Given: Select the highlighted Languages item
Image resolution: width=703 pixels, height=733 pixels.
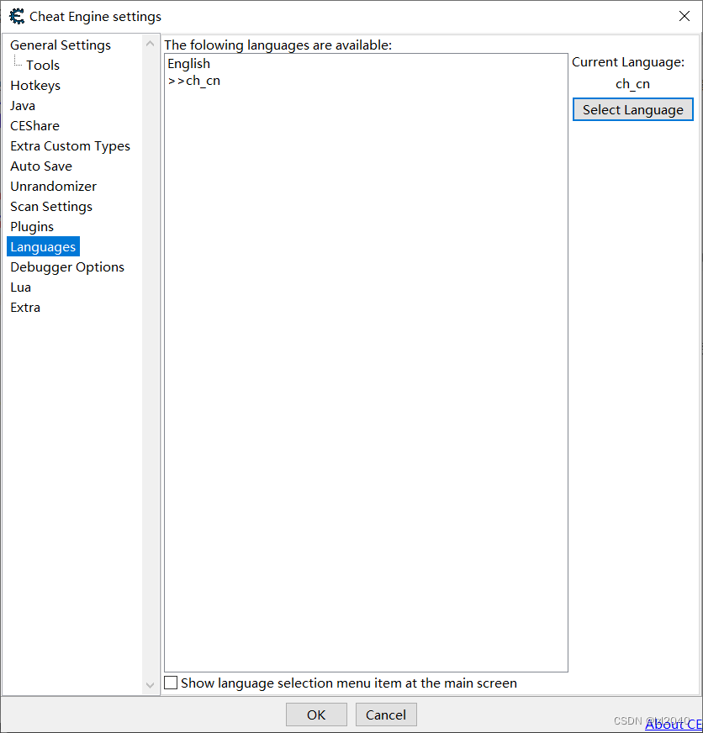Looking at the screenshot, I should pyautogui.click(x=43, y=247).
